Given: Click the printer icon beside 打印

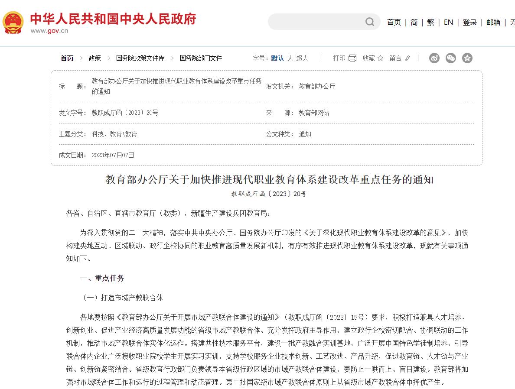Looking at the screenshot, I should coord(352,58).
